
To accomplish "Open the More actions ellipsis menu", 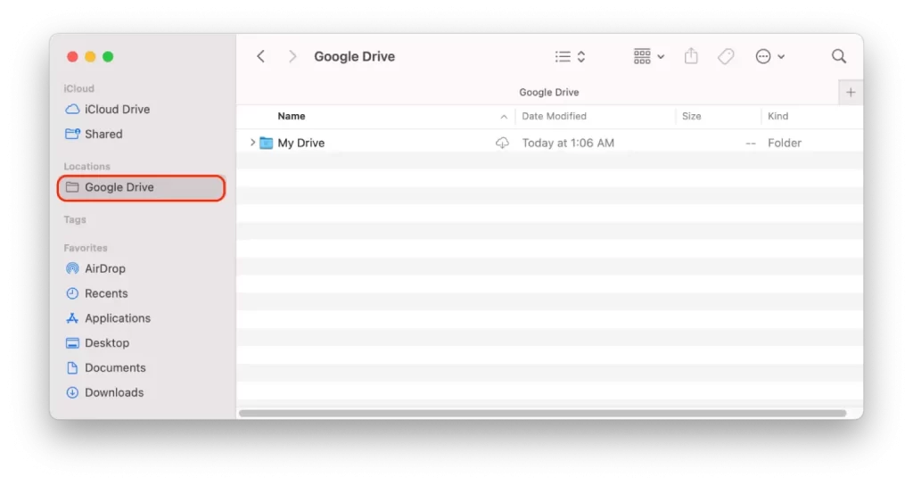I will click(x=769, y=56).
